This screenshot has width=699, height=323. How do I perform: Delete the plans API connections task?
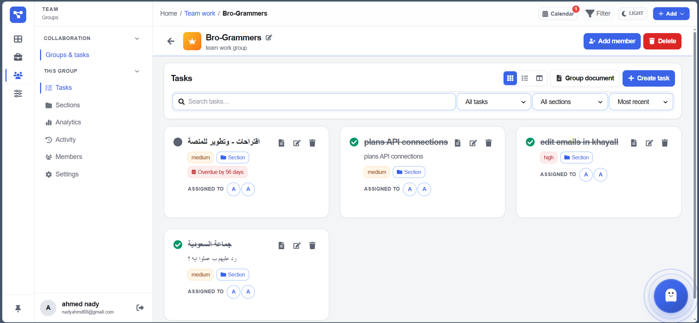pos(489,143)
